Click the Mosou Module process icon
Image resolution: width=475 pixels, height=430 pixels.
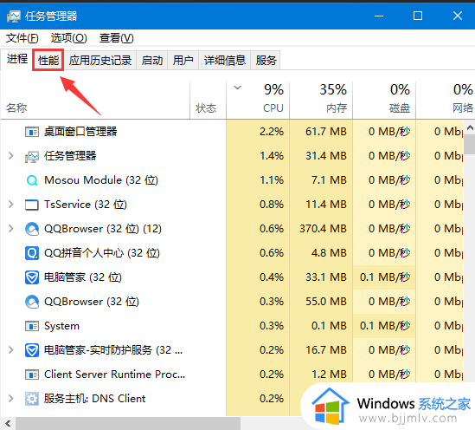pyautogui.click(x=32, y=180)
